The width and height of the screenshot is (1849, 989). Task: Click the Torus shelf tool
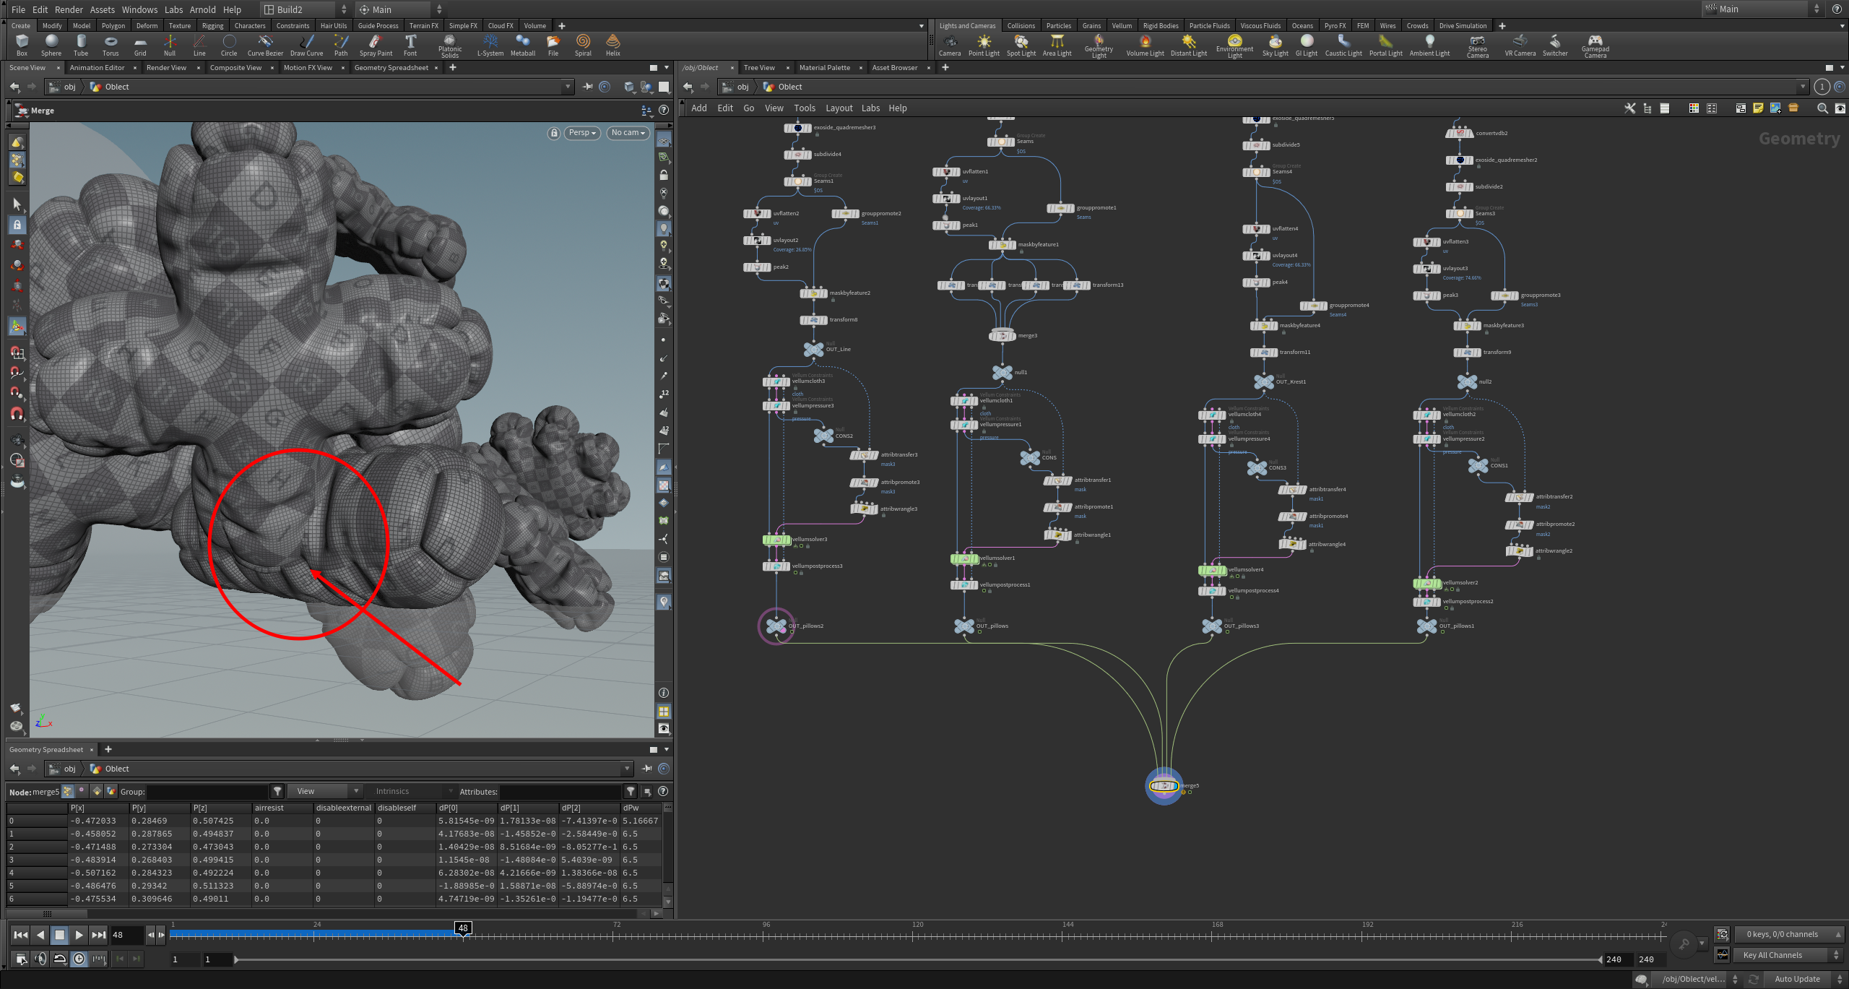pyautogui.click(x=111, y=45)
